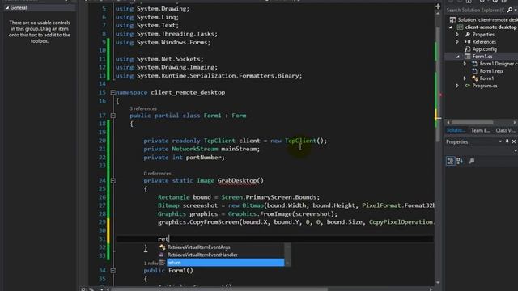
Task: Show properties in Categorized view
Action: [x=450, y=161]
